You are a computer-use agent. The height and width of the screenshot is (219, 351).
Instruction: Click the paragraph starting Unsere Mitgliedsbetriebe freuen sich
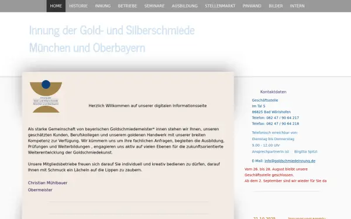(x=124, y=167)
